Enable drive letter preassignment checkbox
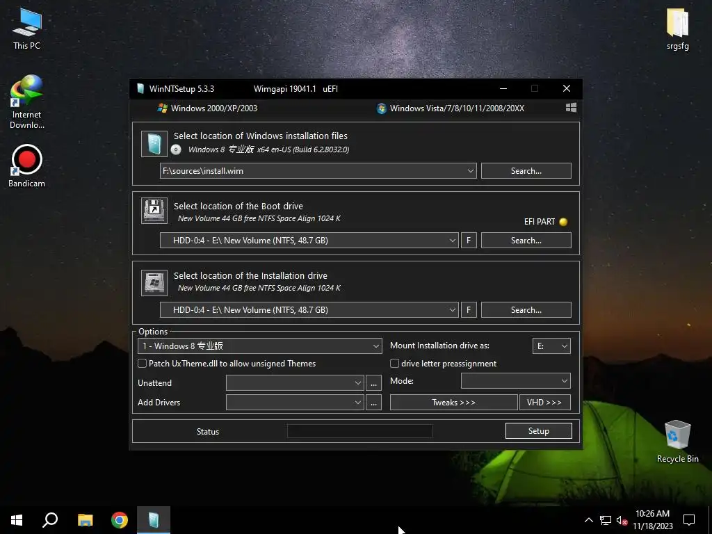The image size is (712, 534). 395,363
